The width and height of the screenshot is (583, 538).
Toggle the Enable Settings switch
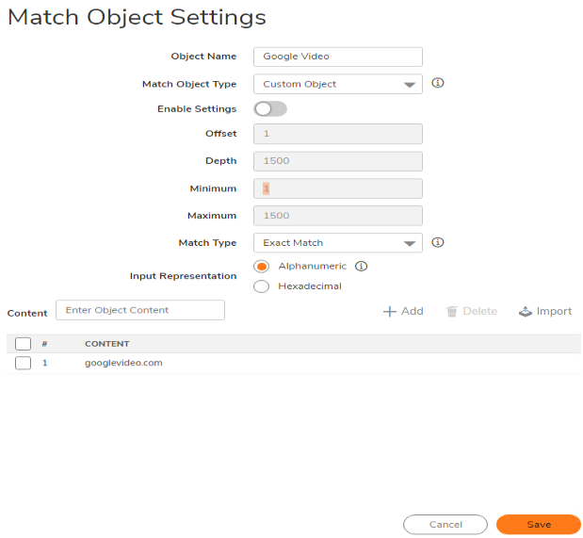point(270,108)
